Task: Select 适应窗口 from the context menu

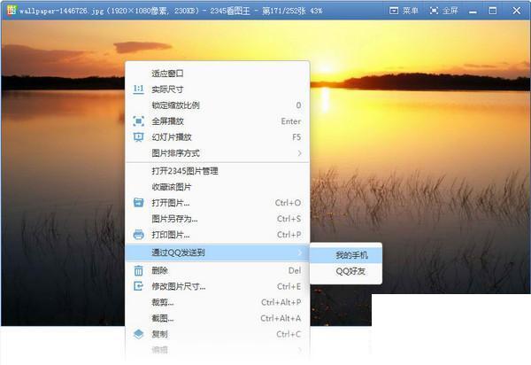Action: [217, 74]
